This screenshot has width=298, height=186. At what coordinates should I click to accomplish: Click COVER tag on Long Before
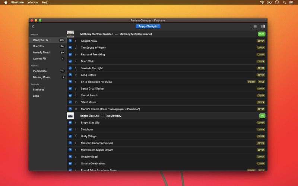coord(261,75)
